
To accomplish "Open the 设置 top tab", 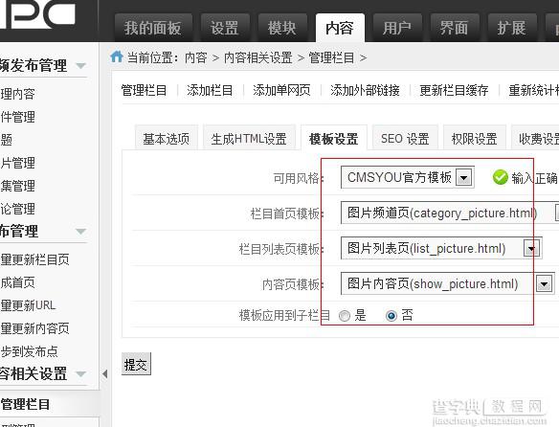I will (224, 28).
